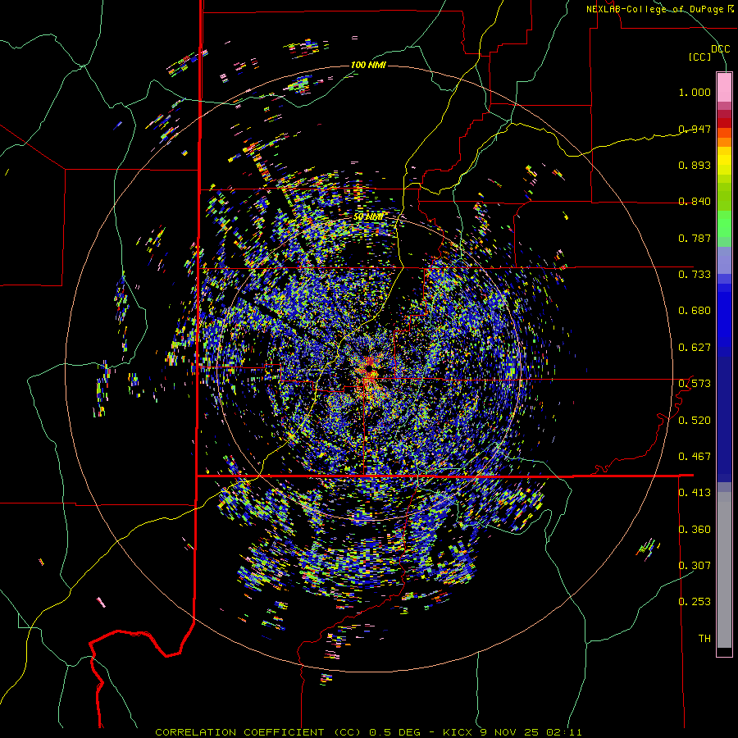
Task: Pick the bright green band on color bar
Action: (724, 224)
